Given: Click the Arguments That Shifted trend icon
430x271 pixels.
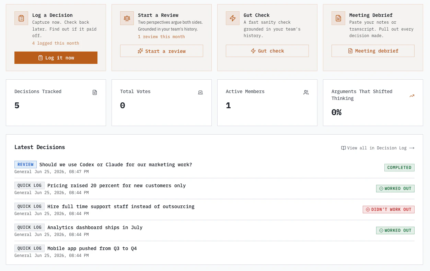Looking at the screenshot, I should [412, 96].
